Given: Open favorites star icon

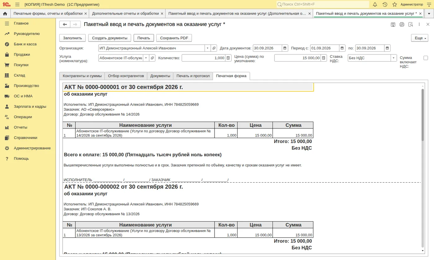Looking at the screenshot, I should coord(395,4).
